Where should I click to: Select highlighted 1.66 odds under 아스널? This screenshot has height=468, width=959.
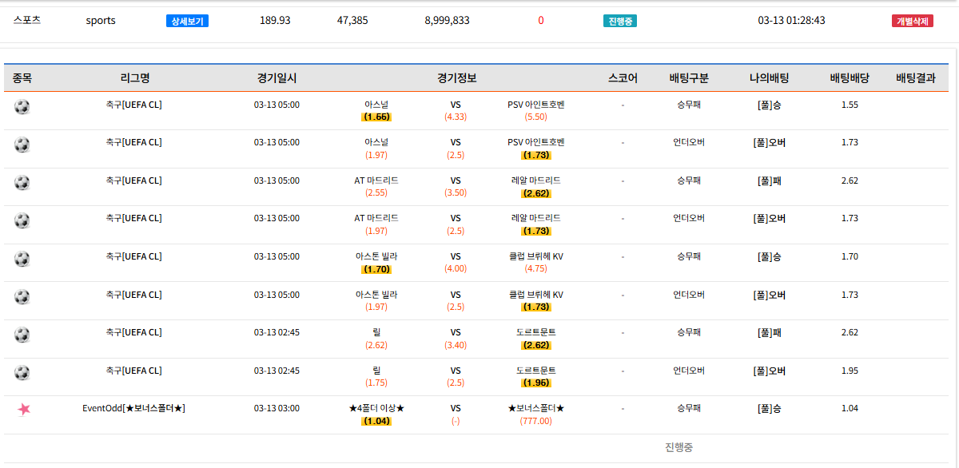tap(376, 117)
